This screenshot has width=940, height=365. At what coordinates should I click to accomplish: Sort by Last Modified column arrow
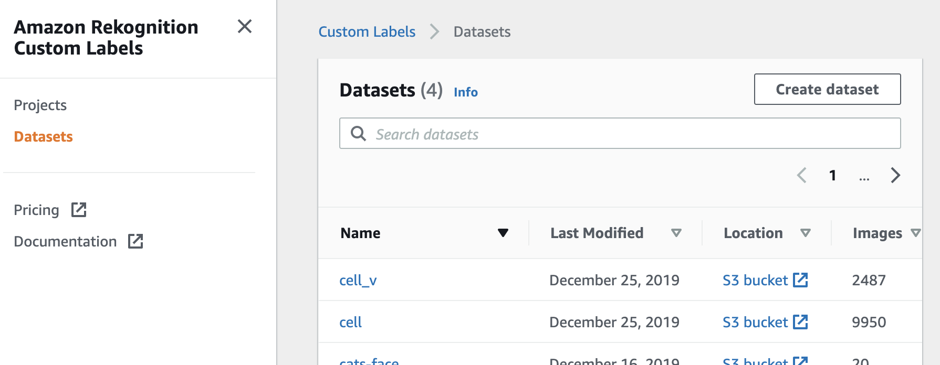pyautogui.click(x=676, y=233)
